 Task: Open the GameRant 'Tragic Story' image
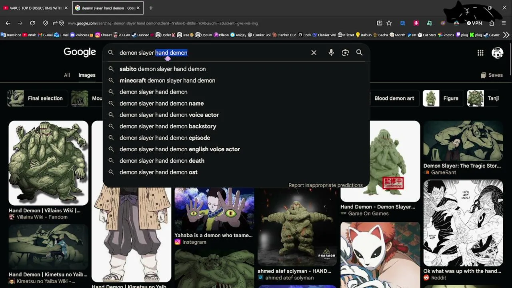click(x=463, y=141)
